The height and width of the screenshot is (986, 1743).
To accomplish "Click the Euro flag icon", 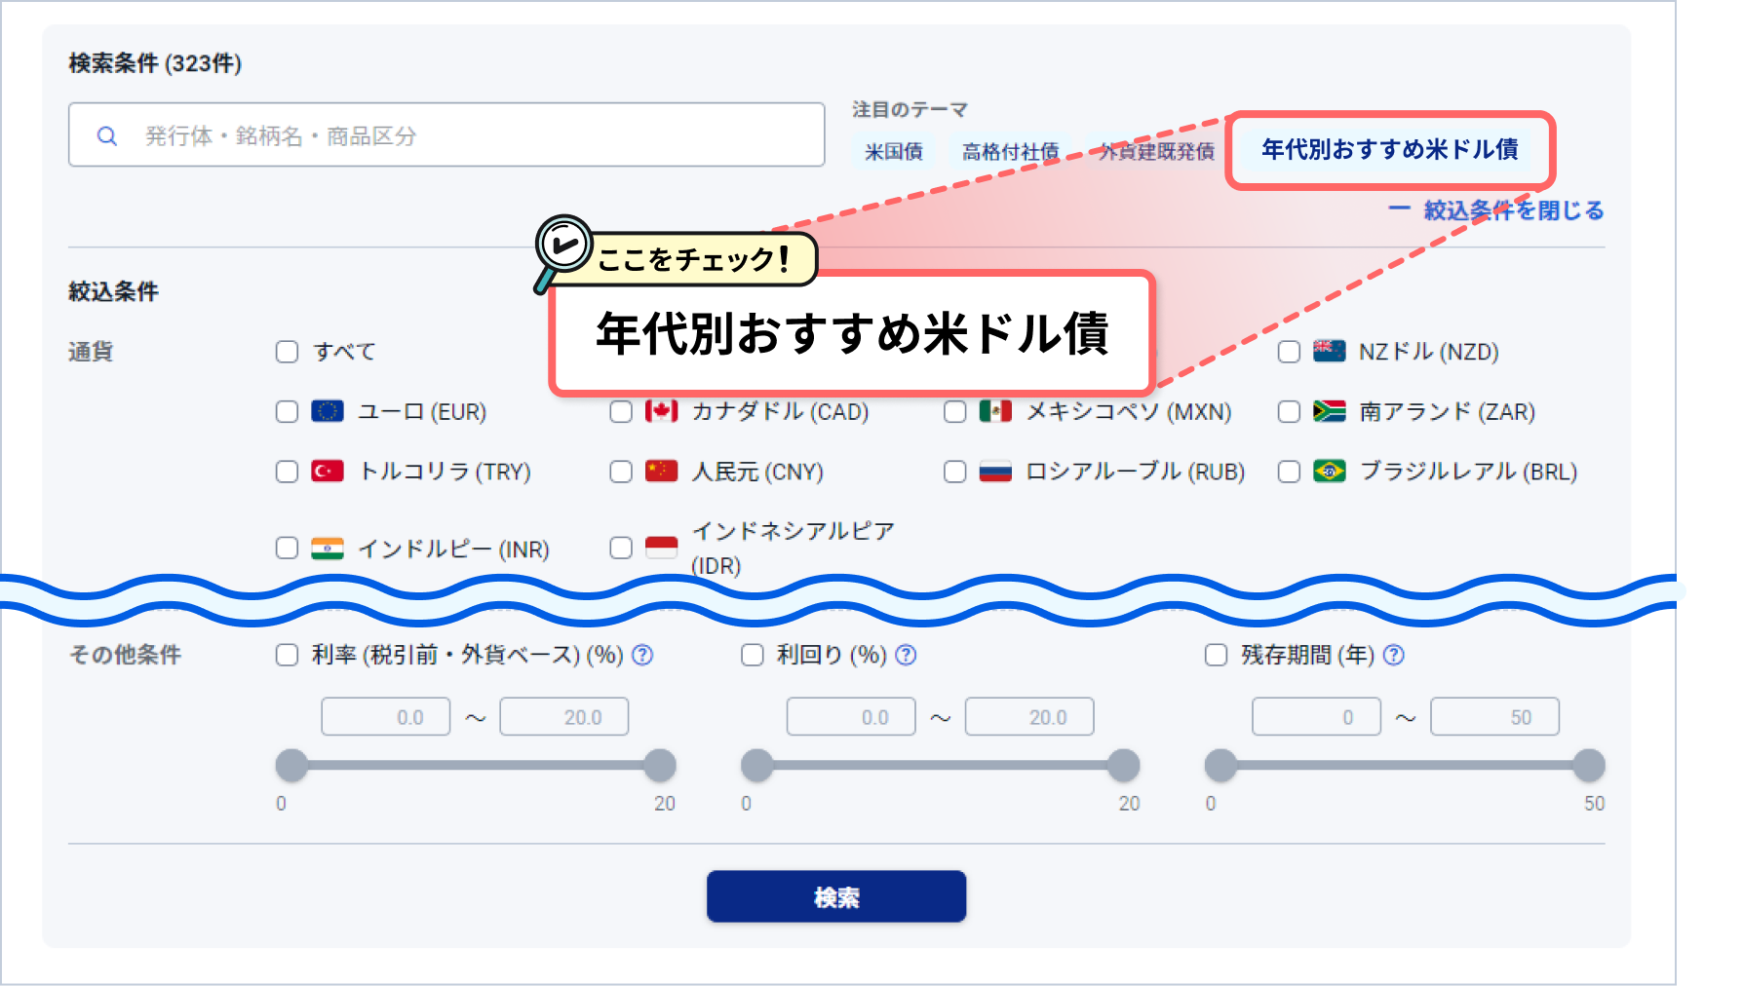I will [328, 412].
